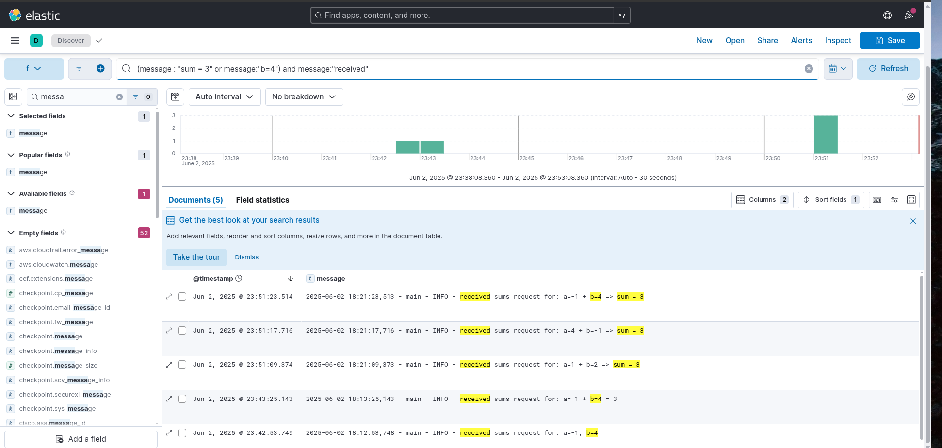Select the 23:51:09.374 row checkbox
Viewport: 942px width, 448px height.
(x=182, y=365)
